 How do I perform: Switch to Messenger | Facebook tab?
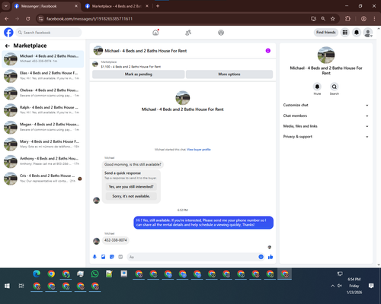click(x=46, y=6)
